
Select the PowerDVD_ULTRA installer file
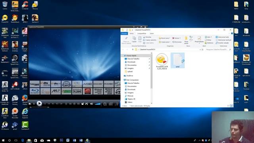click(x=162, y=62)
